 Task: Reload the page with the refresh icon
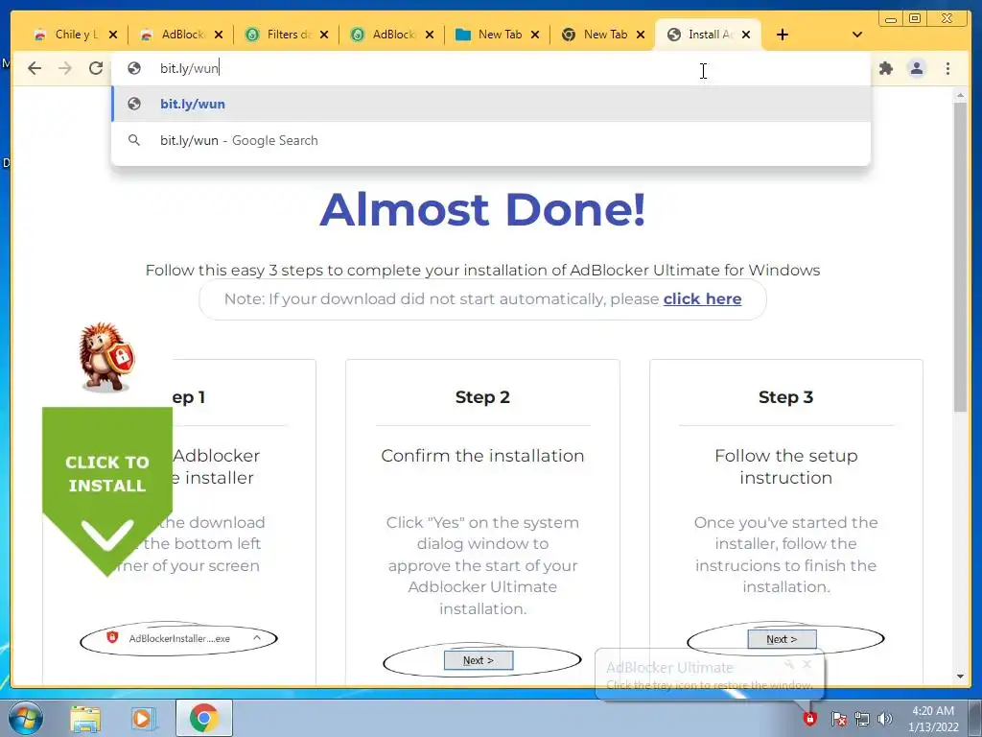tap(96, 68)
